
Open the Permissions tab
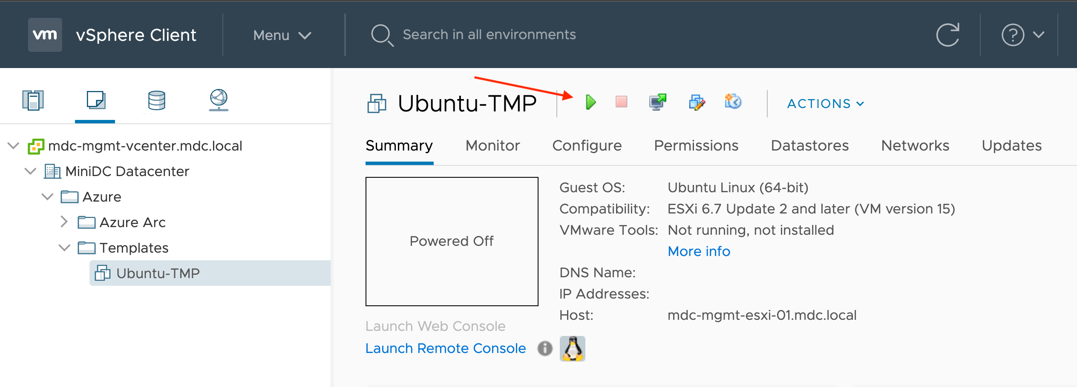pyautogui.click(x=696, y=146)
